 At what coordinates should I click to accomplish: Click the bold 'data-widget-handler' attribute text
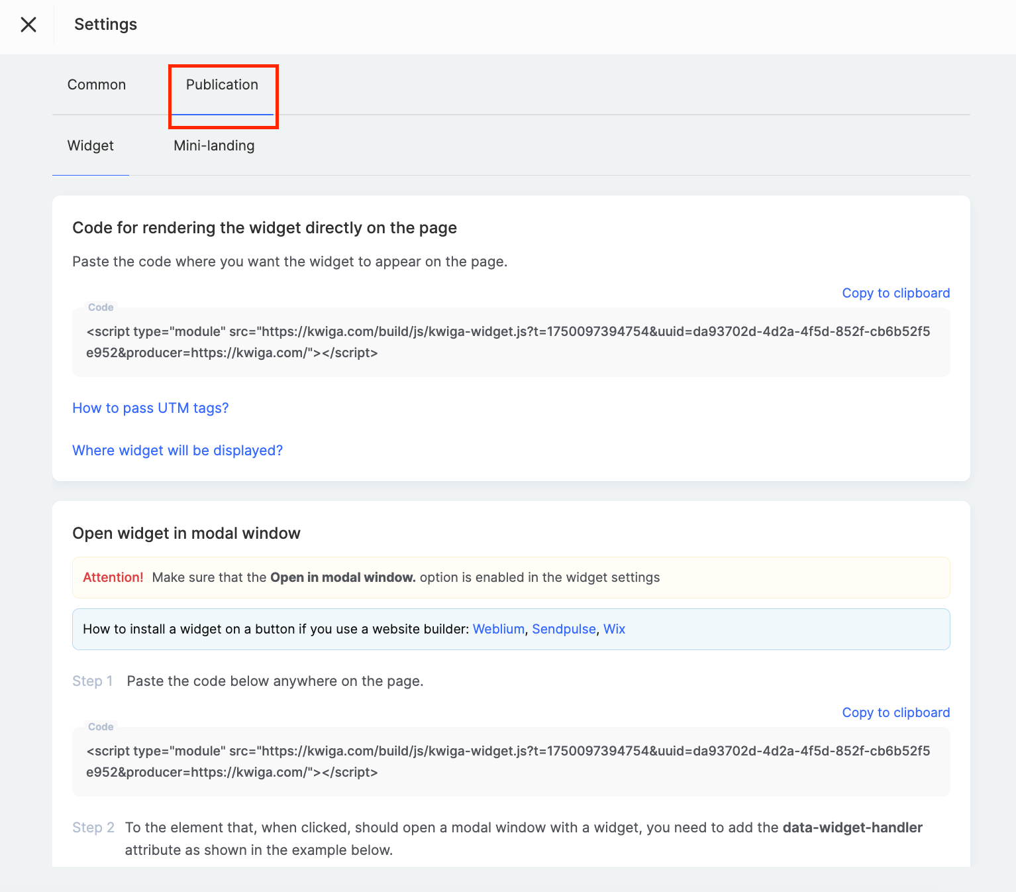tap(852, 828)
